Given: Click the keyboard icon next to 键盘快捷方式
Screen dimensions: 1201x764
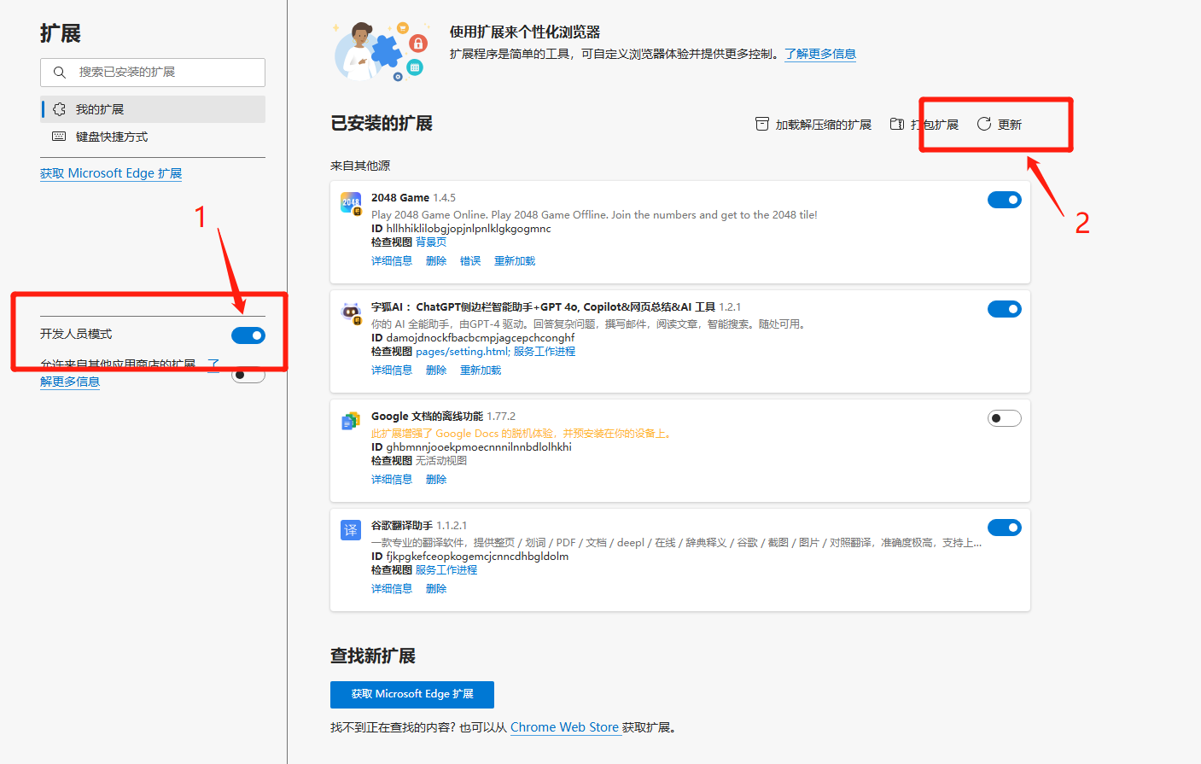Looking at the screenshot, I should click(x=59, y=137).
